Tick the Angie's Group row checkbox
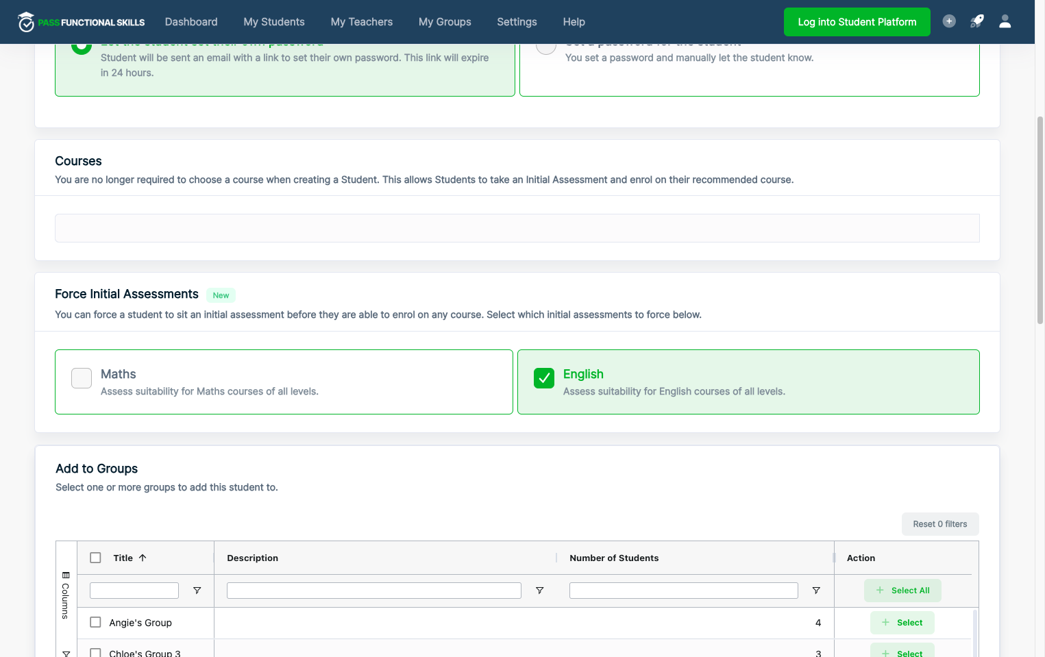1045x657 pixels. point(96,622)
